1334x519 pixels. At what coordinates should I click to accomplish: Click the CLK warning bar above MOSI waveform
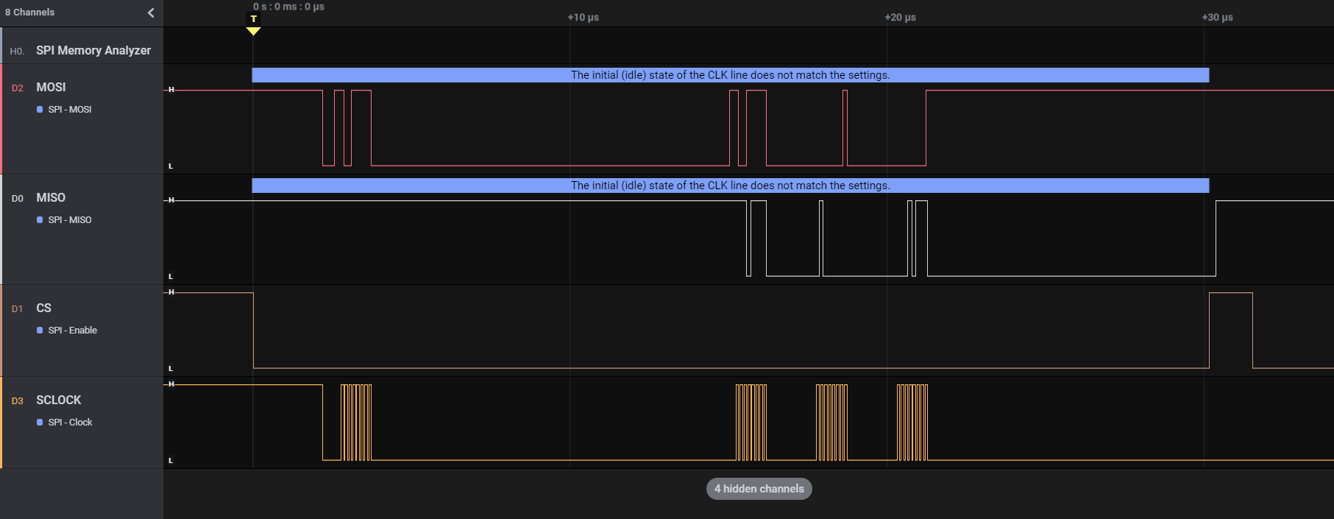pos(730,75)
